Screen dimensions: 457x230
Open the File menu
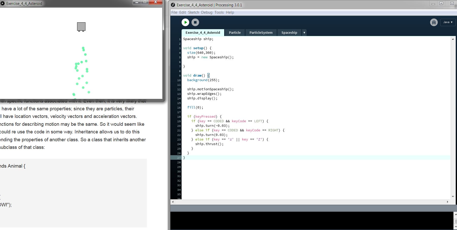(174, 12)
